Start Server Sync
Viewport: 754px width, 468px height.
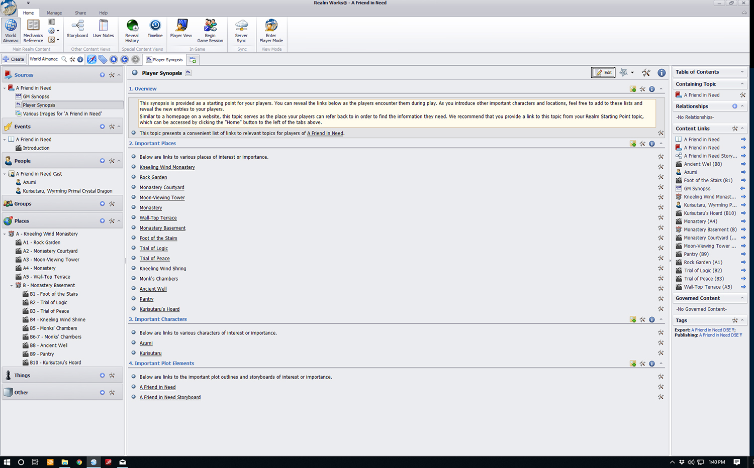coord(241,31)
